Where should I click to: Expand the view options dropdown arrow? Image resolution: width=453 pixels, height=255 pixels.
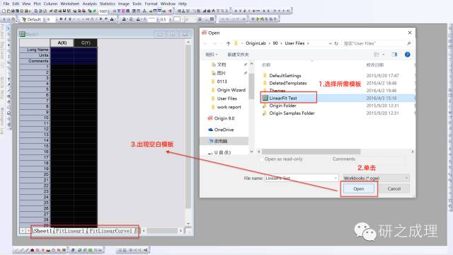pos(384,55)
